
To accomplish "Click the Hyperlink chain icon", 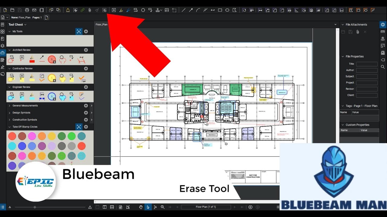I will pos(82,10).
